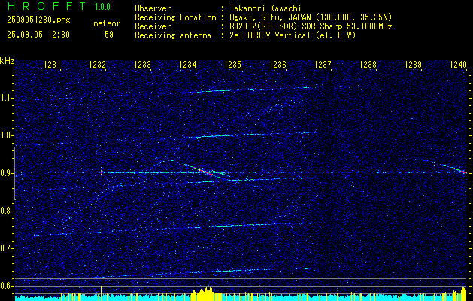The height and width of the screenshot is (301, 473).
Task: Click the file name 2509051230.png
Action: tap(38, 20)
